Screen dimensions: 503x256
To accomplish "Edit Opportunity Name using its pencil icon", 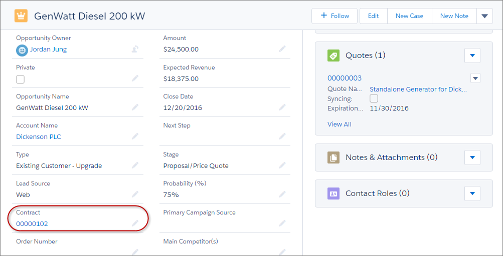I will coord(135,107).
